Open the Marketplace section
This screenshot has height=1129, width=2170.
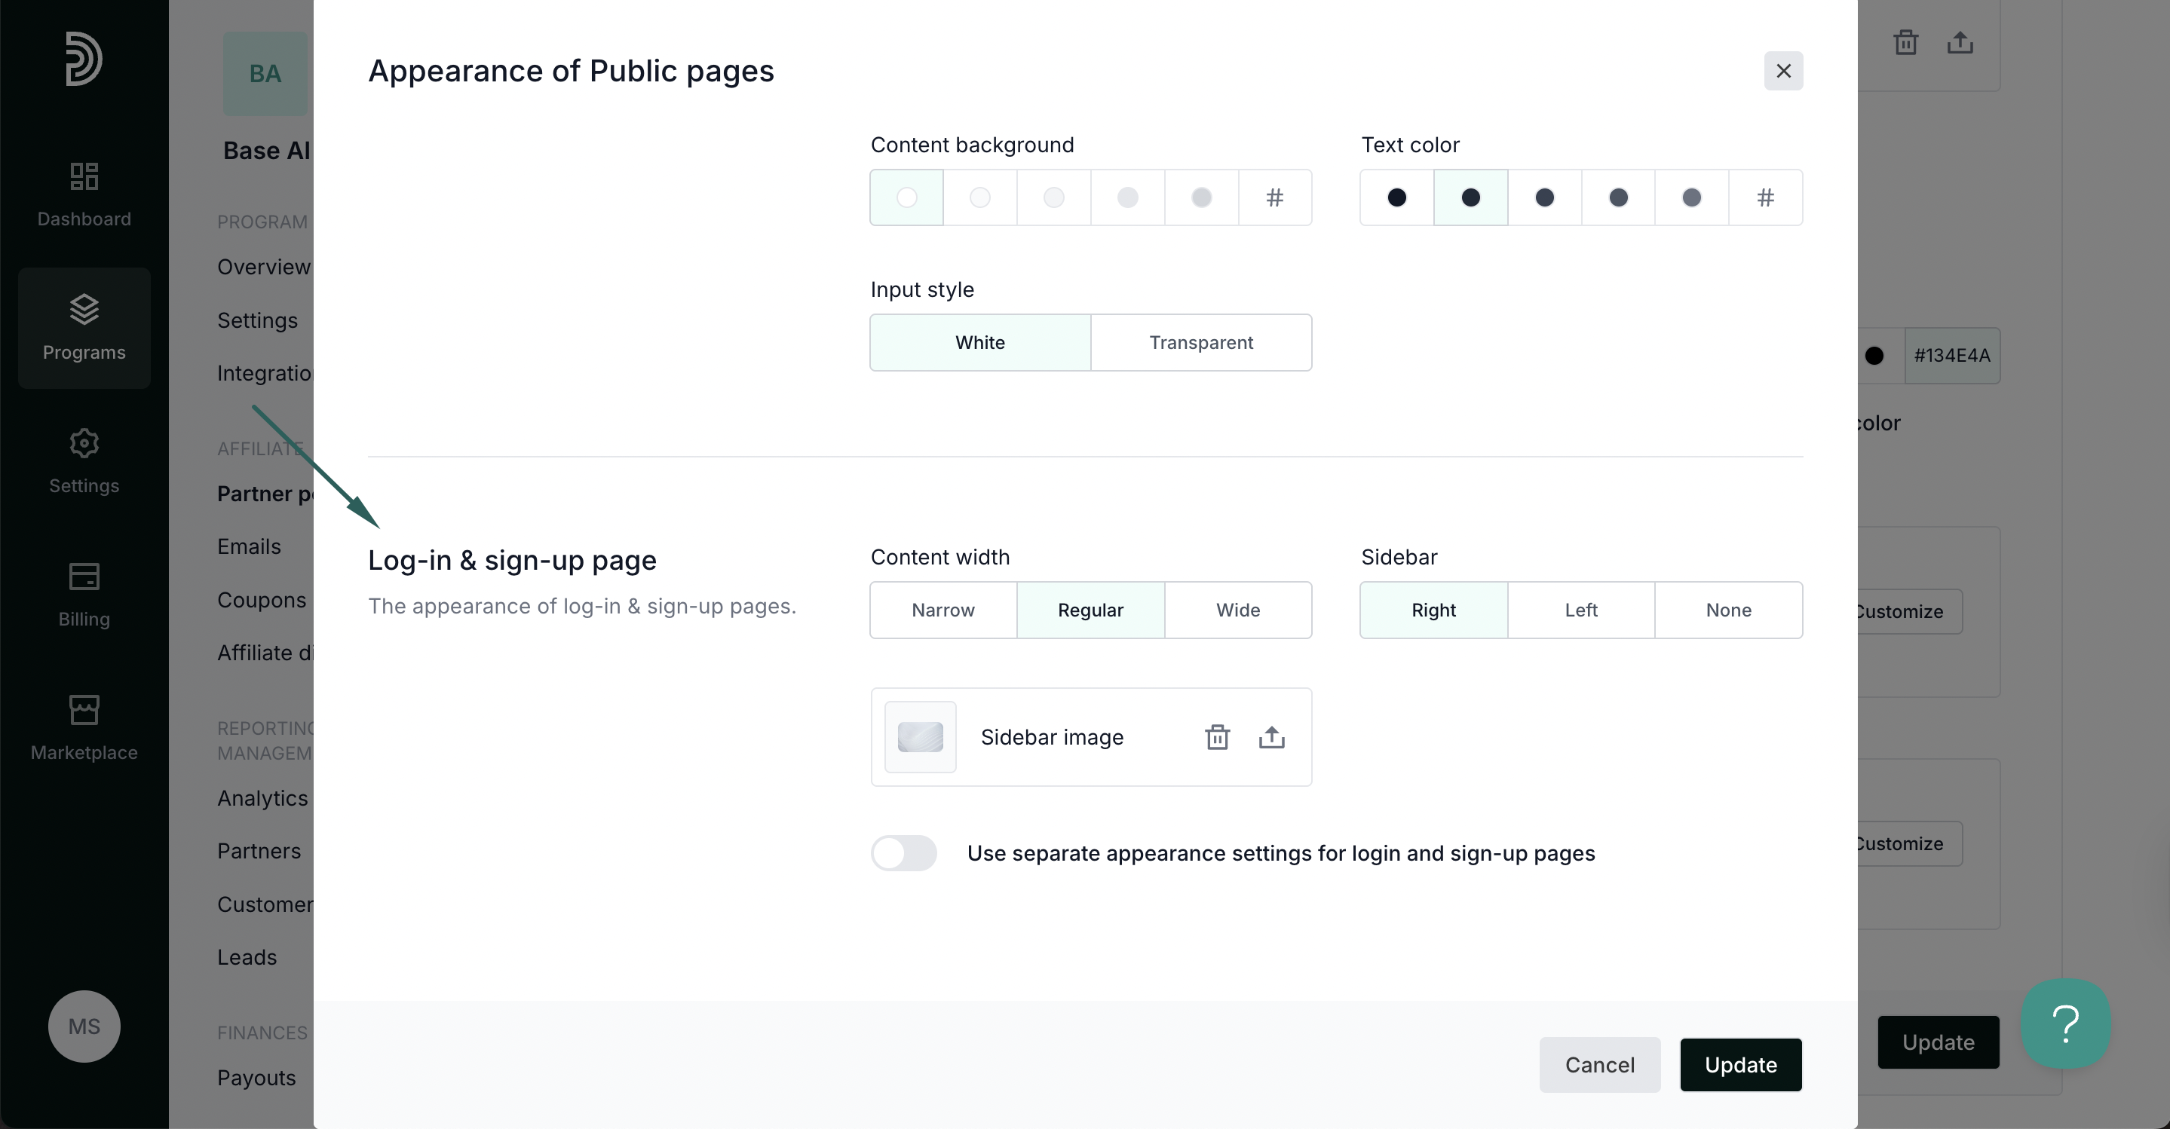click(x=84, y=728)
